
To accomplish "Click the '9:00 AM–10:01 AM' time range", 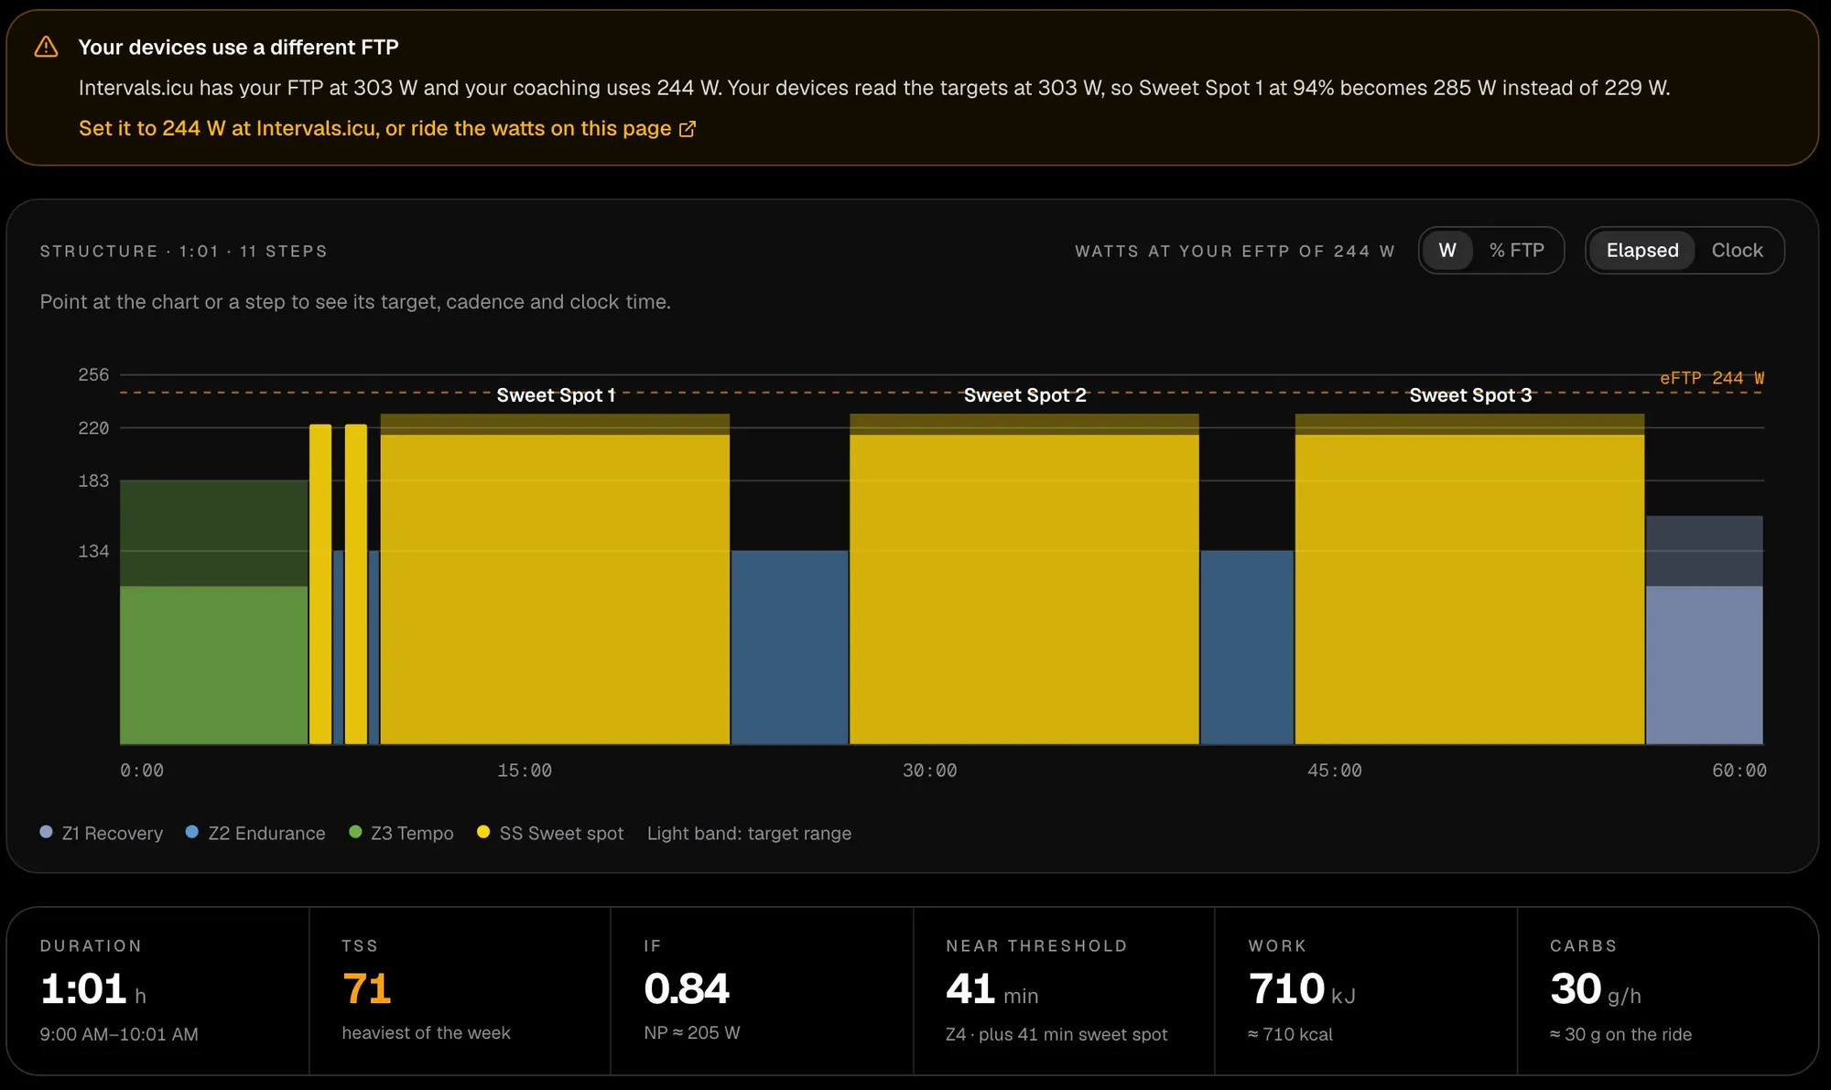I will [x=119, y=1034].
